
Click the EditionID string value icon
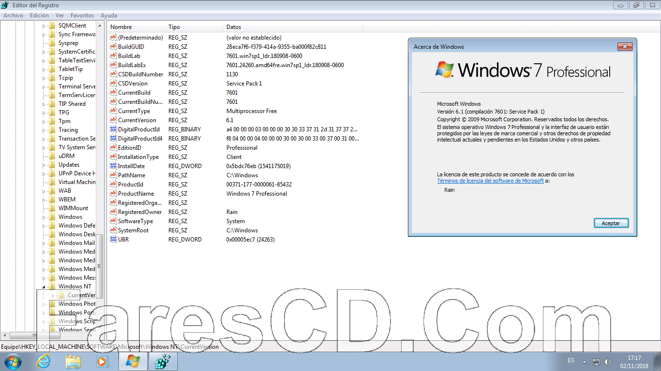click(x=113, y=148)
